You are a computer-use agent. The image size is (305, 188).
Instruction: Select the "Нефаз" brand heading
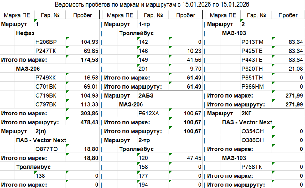click(25, 33)
